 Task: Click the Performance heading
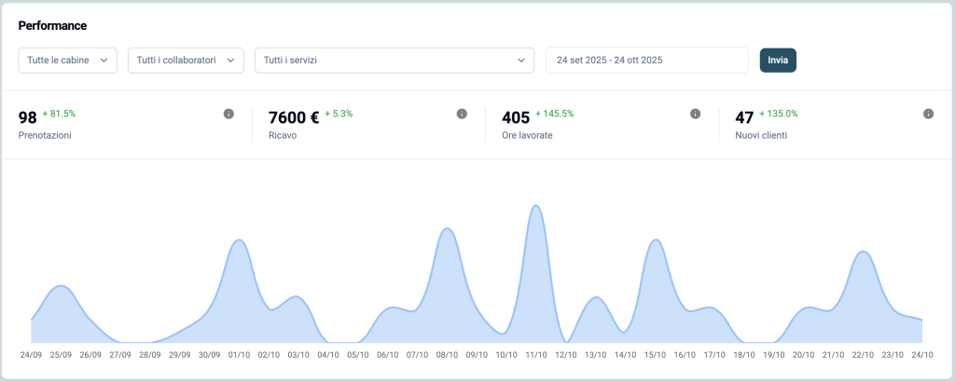[x=52, y=24]
